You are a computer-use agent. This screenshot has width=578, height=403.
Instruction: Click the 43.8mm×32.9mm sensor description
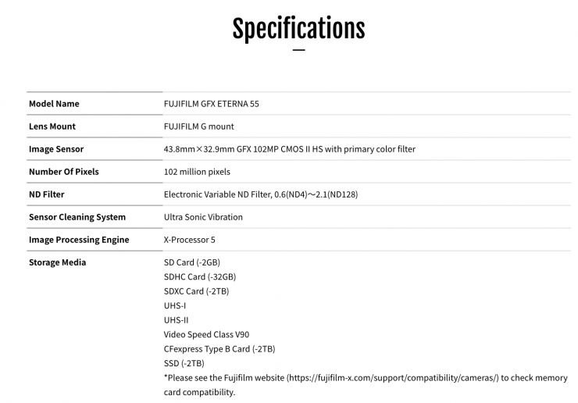pyautogui.click(x=289, y=149)
